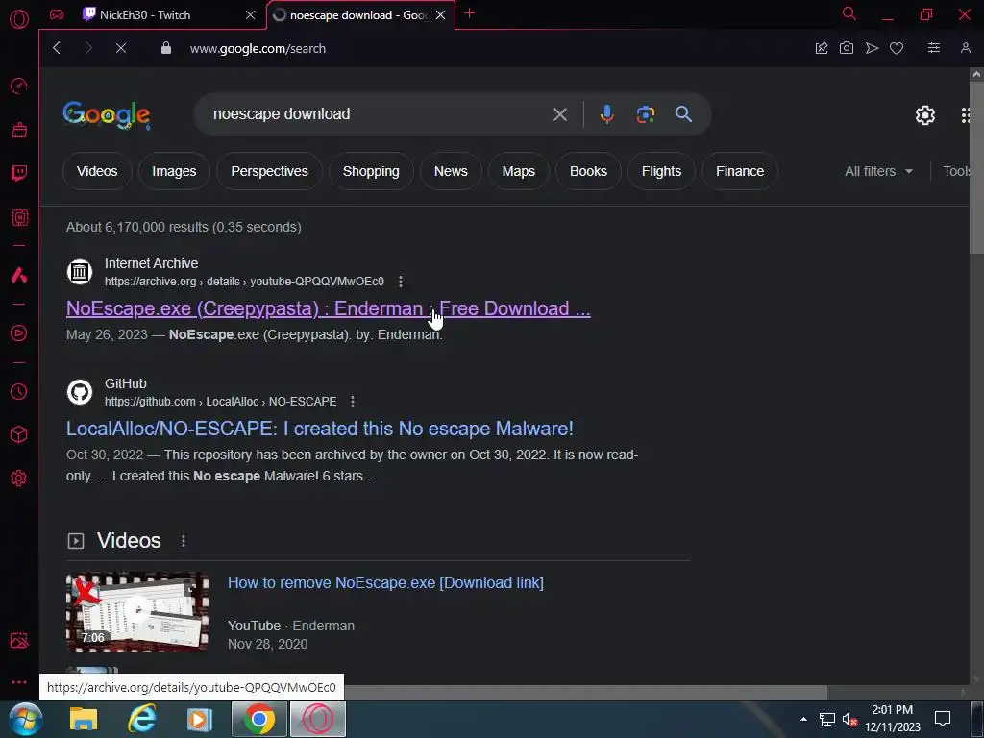Image resolution: width=984 pixels, height=738 pixels.
Task: Launch Internet Explorer from taskbar
Action: (142, 719)
